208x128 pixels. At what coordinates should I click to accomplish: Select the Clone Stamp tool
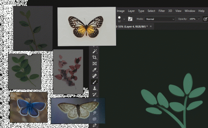point(94,88)
